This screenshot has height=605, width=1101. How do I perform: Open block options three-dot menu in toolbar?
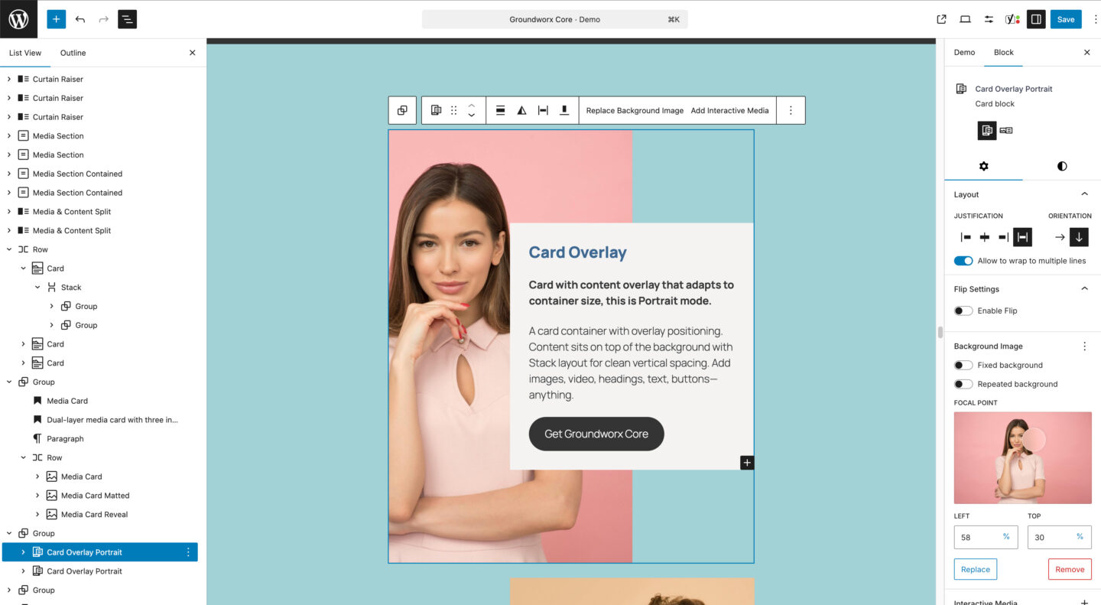pyautogui.click(x=791, y=110)
